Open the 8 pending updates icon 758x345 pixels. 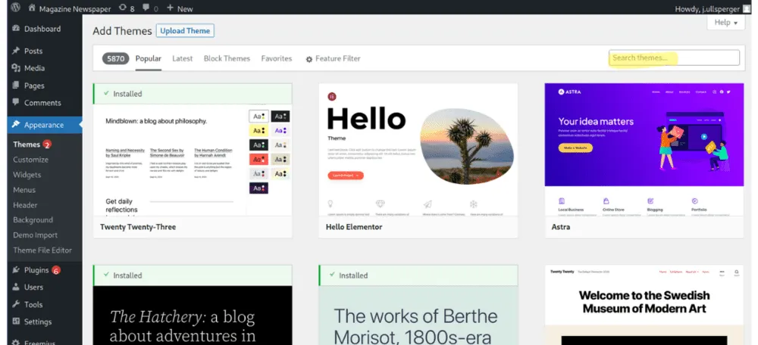tap(127, 8)
